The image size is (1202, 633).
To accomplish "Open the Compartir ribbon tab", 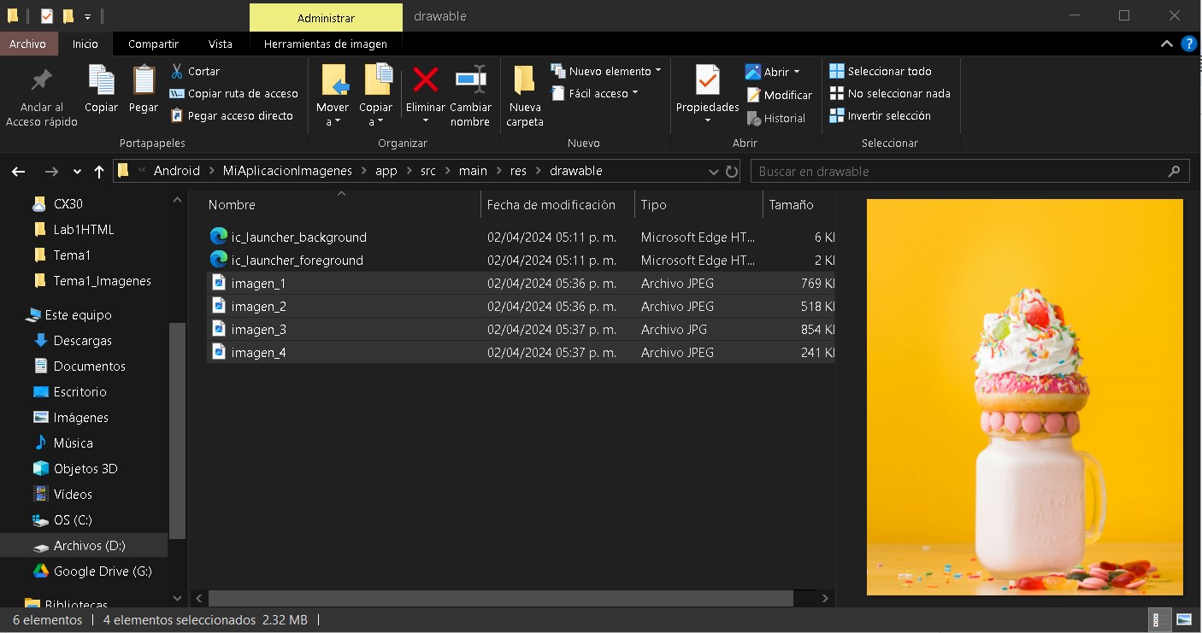I will point(153,44).
